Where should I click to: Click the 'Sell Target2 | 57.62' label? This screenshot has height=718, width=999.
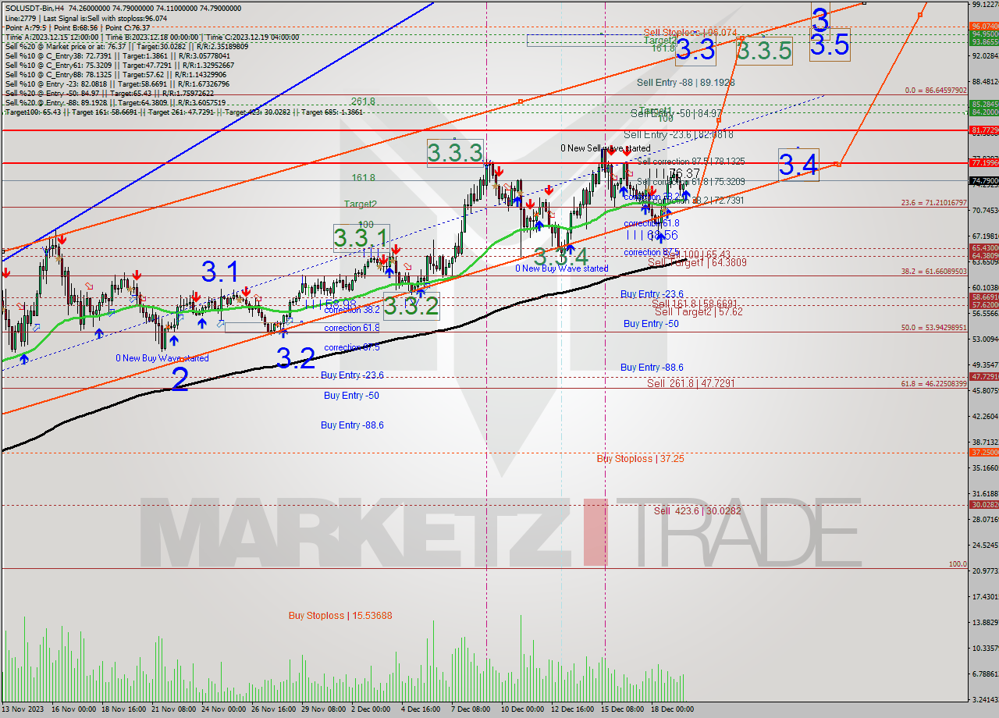pyautogui.click(x=699, y=311)
